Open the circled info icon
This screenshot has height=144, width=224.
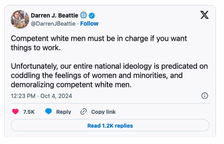(x=205, y=95)
